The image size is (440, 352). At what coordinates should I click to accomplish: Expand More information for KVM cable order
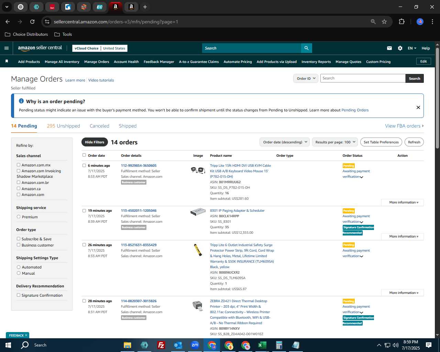pos(403,202)
